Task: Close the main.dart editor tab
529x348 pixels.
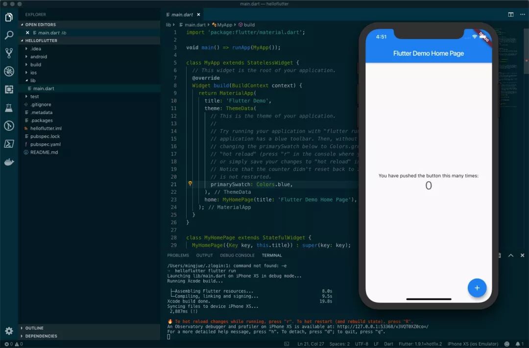Action: (198, 15)
